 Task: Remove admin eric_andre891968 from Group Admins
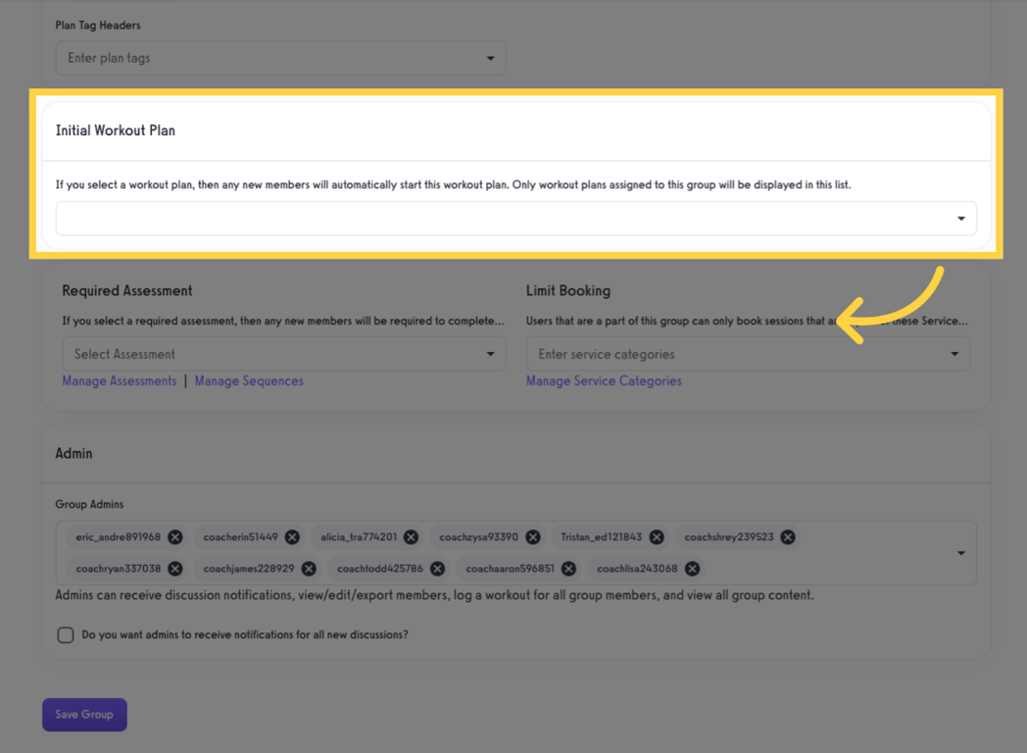click(174, 536)
